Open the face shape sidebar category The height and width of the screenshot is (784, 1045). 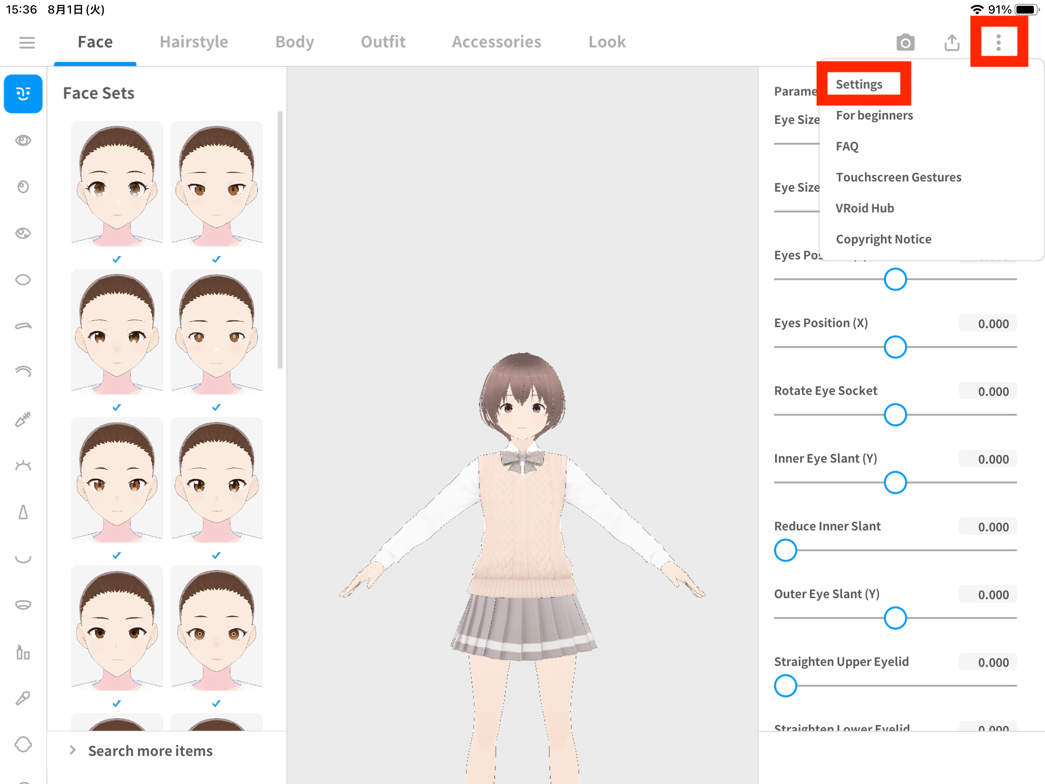pos(23,744)
